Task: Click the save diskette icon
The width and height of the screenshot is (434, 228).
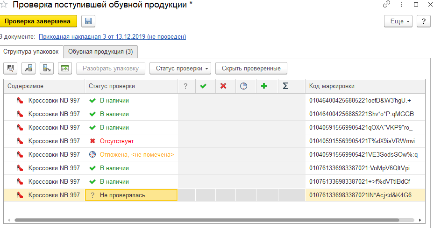Action: tap(88, 21)
